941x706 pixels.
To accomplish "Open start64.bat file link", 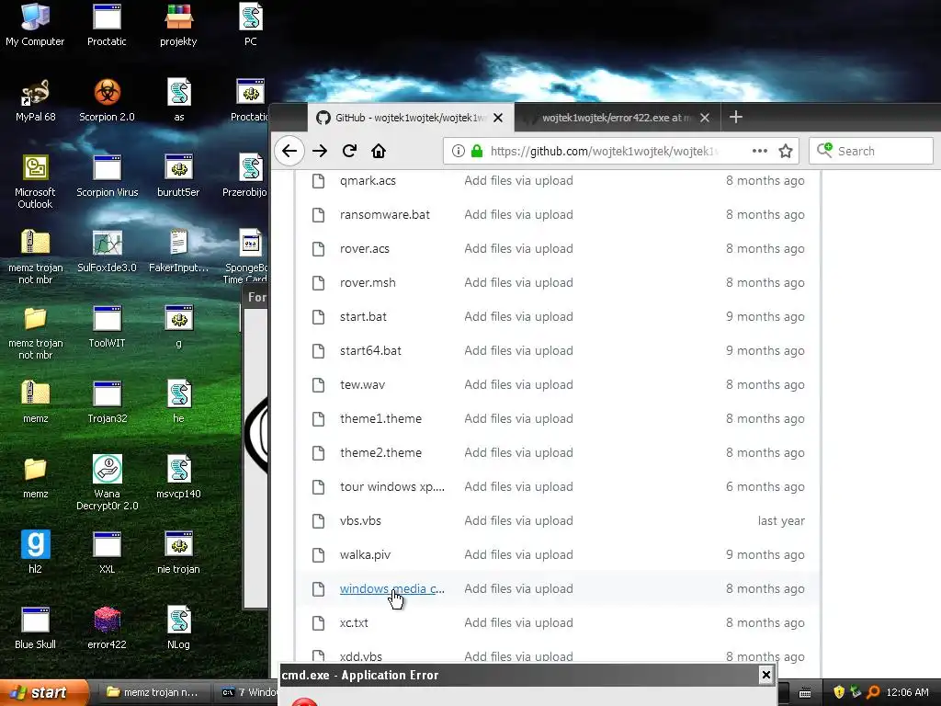I will tap(370, 350).
